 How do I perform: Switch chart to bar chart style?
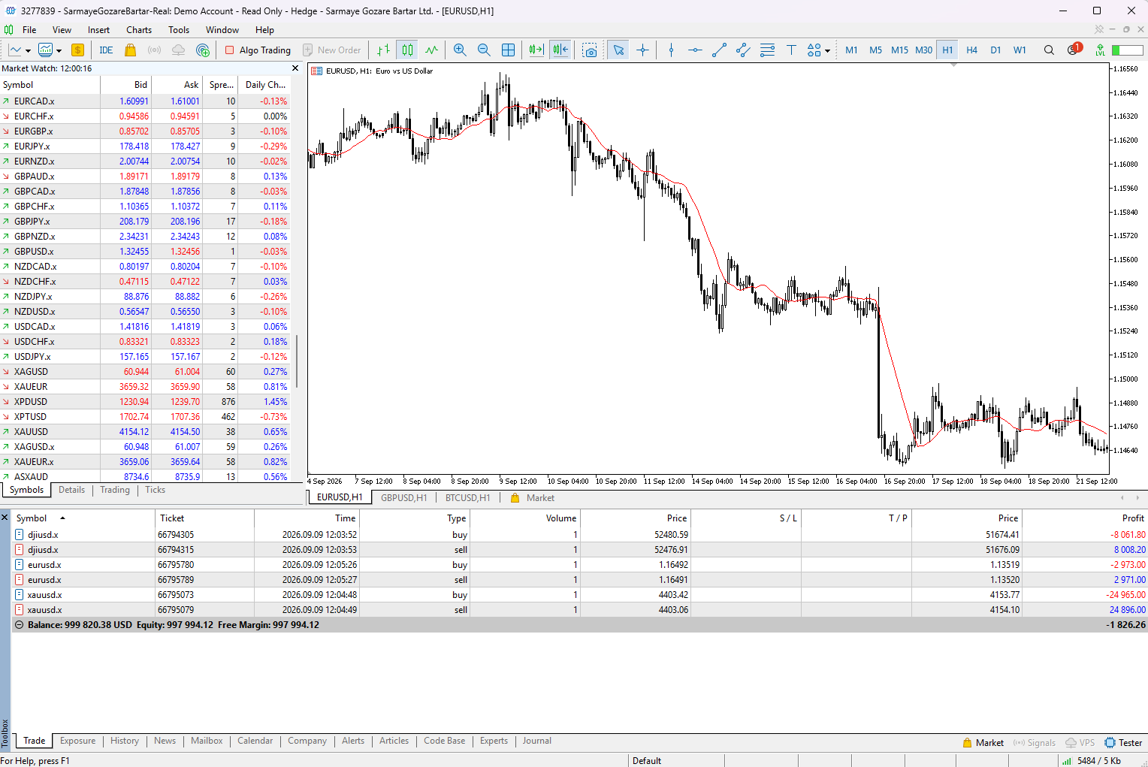[383, 50]
